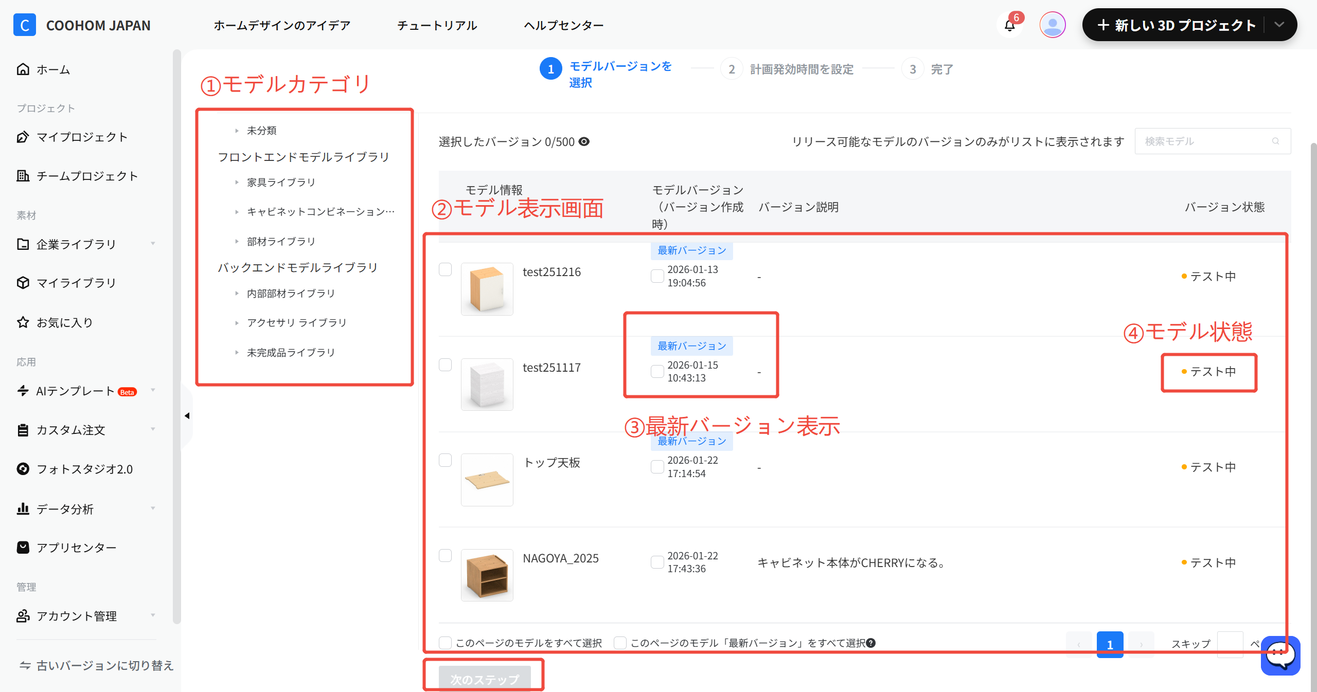The width and height of the screenshot is (1317, 692).
Task: Click the 次のステップ button
Action: [x=484, y=679]
